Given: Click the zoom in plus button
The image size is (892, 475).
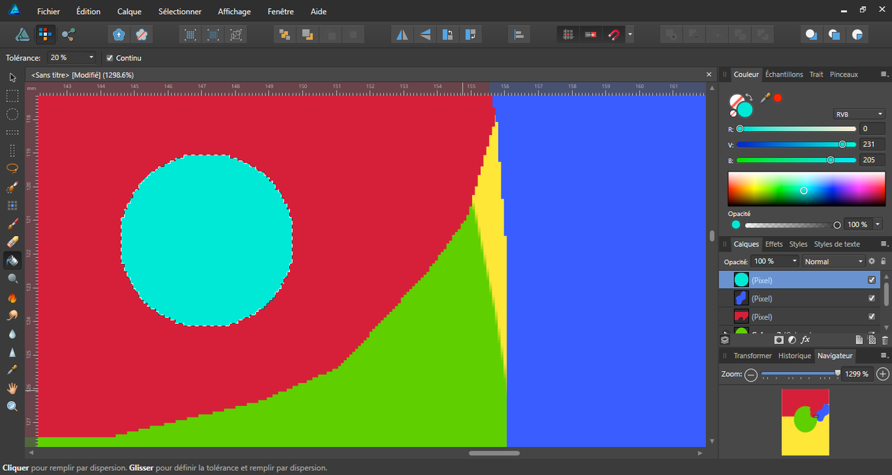Looking at the screenshot, I should click(x=882, y=374).
